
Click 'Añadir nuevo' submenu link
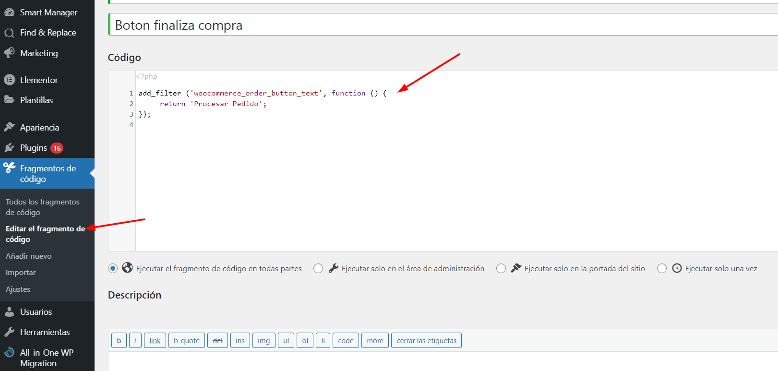29,256
